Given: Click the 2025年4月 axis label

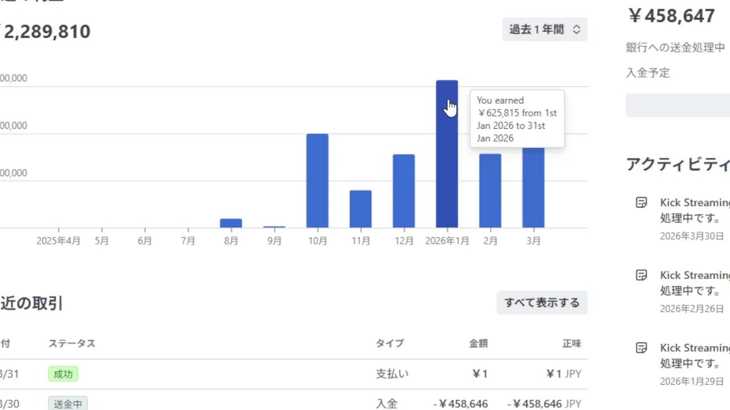Looking at the screenshot, I should coord(58,241).
